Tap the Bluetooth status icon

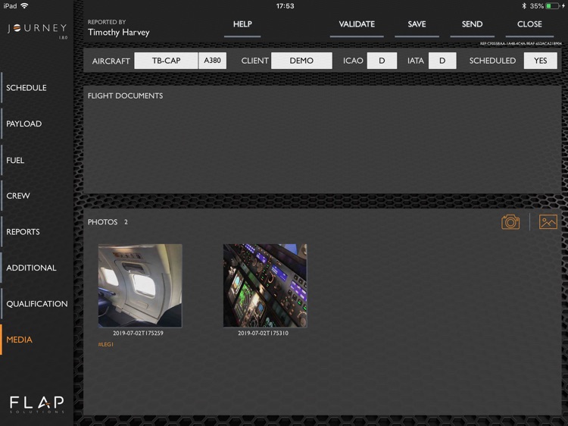tap(524, 6)
